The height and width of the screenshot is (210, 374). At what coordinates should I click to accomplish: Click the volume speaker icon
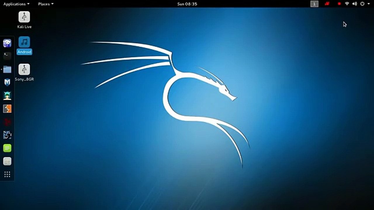click(355, 4)
